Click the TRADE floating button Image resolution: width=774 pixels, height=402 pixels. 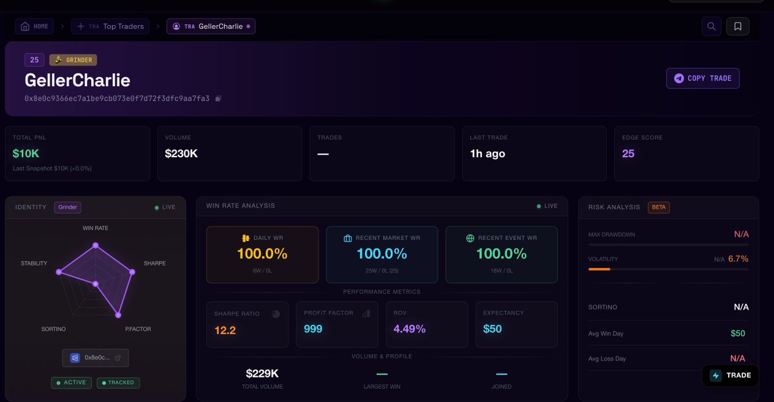click(731, 376)
